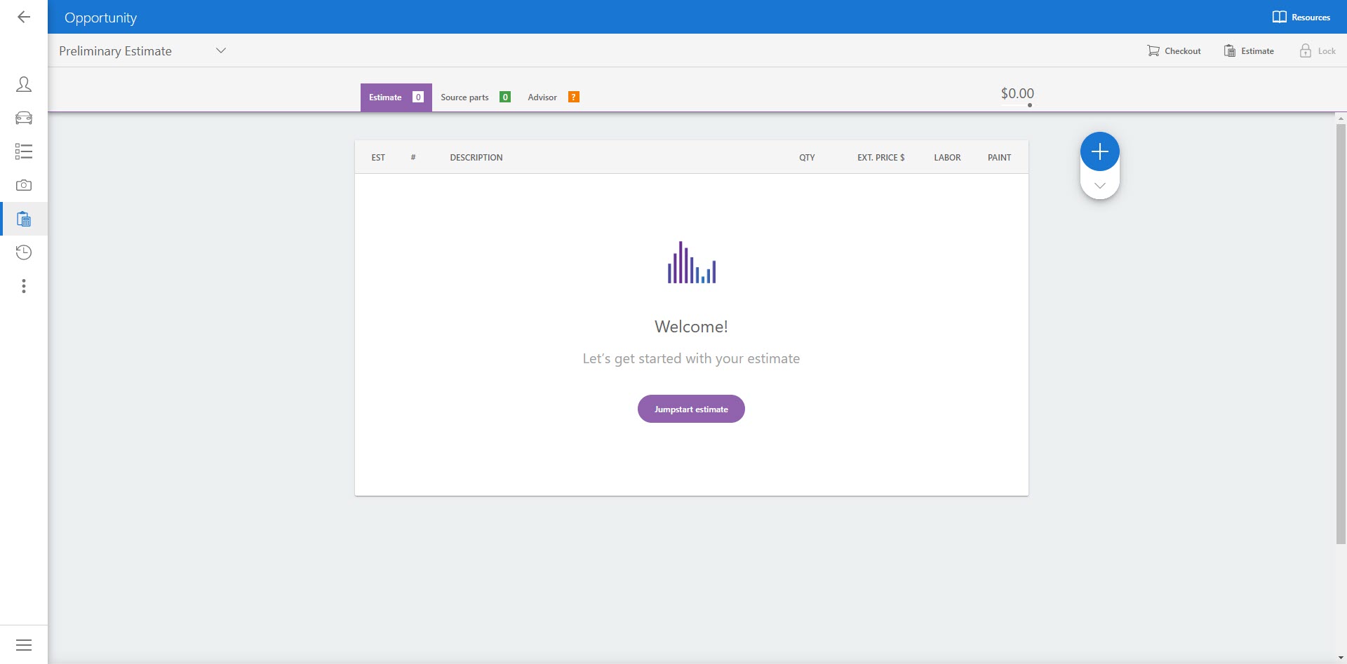This screenshot has width=1347, height=664.
Task: Open the customer profile sidebar icon
Action: [x=24, y=85]
